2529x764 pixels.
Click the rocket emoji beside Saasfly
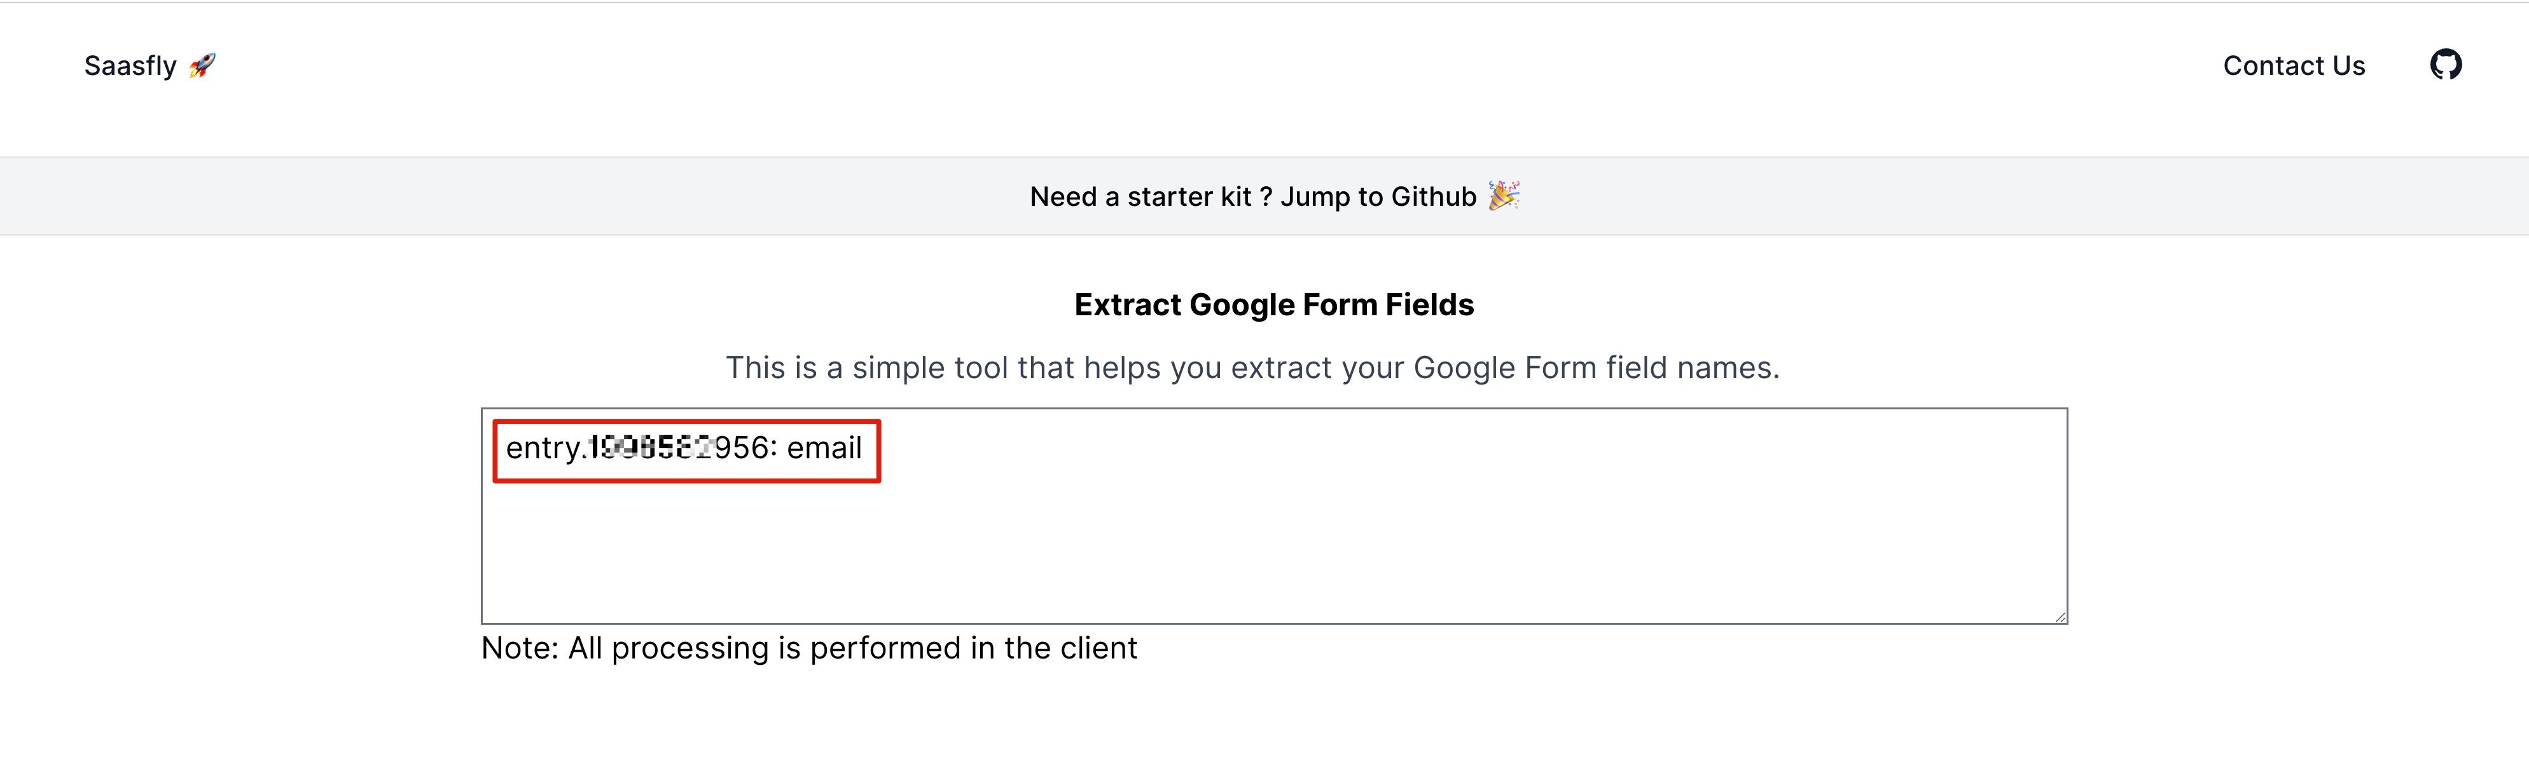(202, 65)
